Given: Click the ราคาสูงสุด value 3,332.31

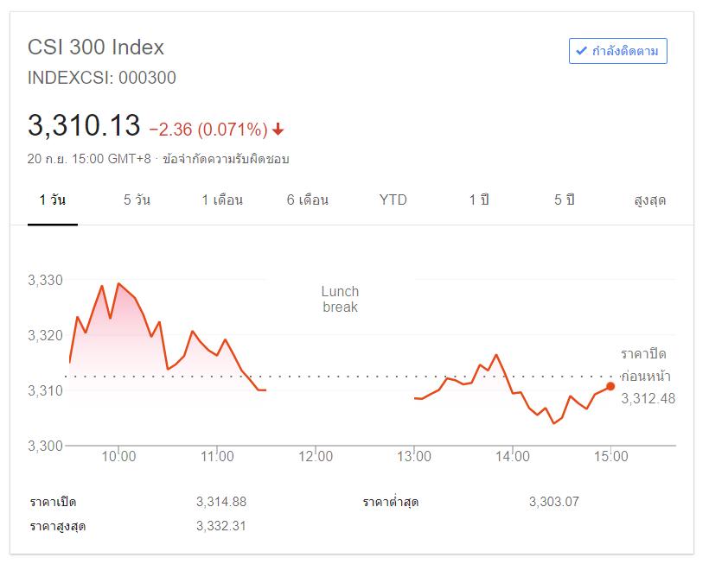Looking at the screenshot, I should 221,525.
